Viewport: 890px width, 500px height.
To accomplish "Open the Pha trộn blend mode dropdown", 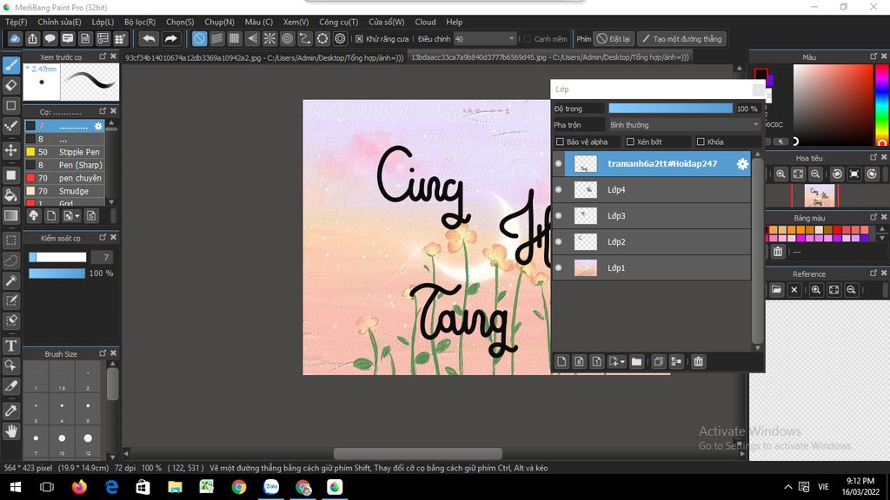I will point(684,125).
